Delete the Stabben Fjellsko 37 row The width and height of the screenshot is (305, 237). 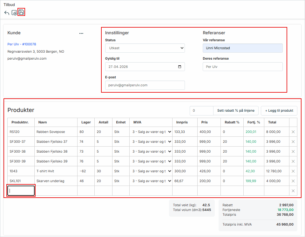pyautogui.click(x=293, y=142)
